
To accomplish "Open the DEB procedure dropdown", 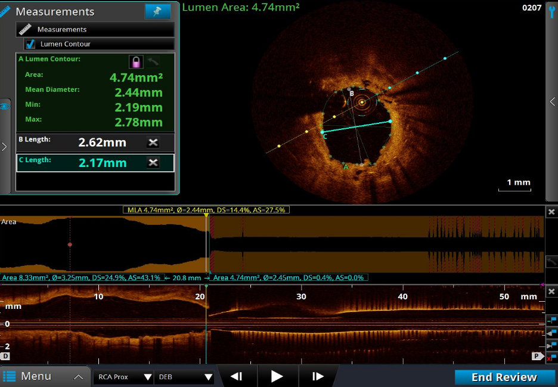I will (x=184, y=377).
